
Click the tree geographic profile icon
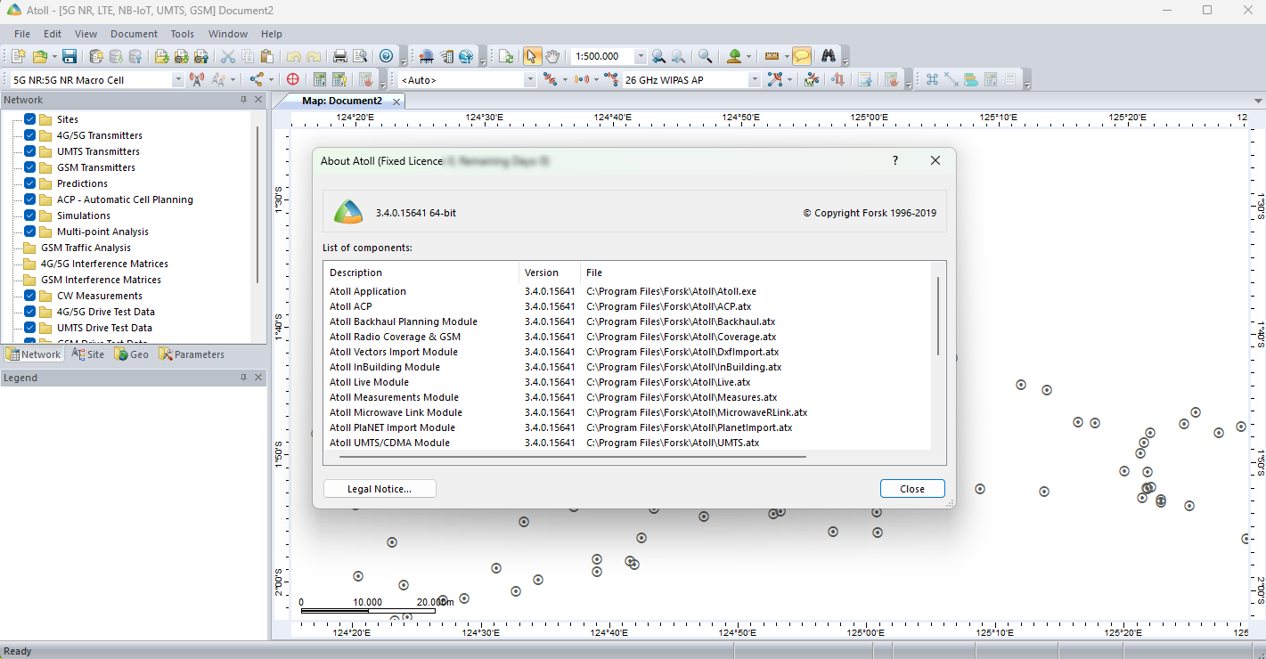(734, 56)
